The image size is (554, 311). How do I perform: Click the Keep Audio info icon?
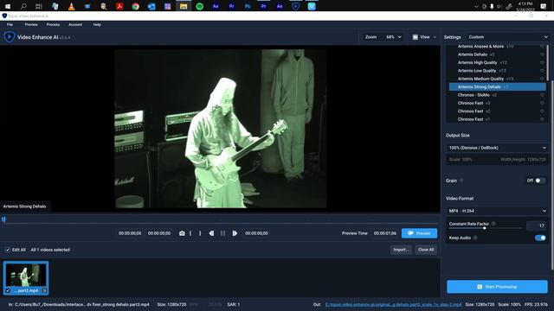475,238
